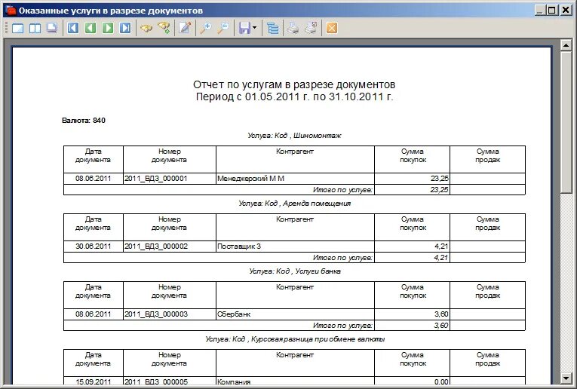Screen dimensions: 577x389
Task: Click purchase amount 3,60 in Сбербанк row
Action: (x=441, y=314)
